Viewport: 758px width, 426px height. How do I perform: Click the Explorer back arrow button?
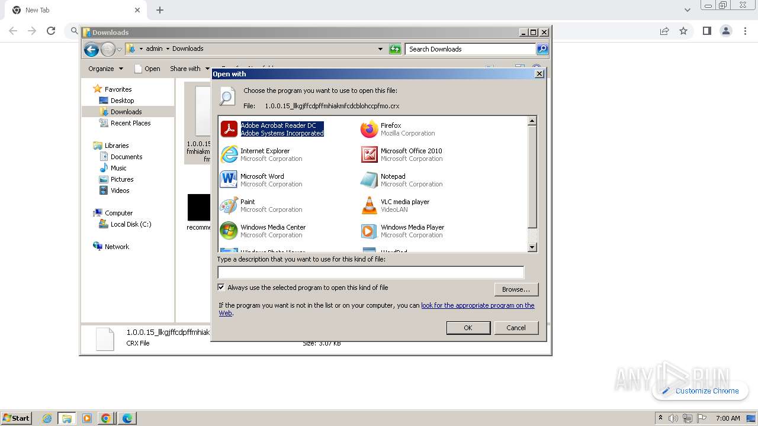pyautogui.click(x=91, y=49)
